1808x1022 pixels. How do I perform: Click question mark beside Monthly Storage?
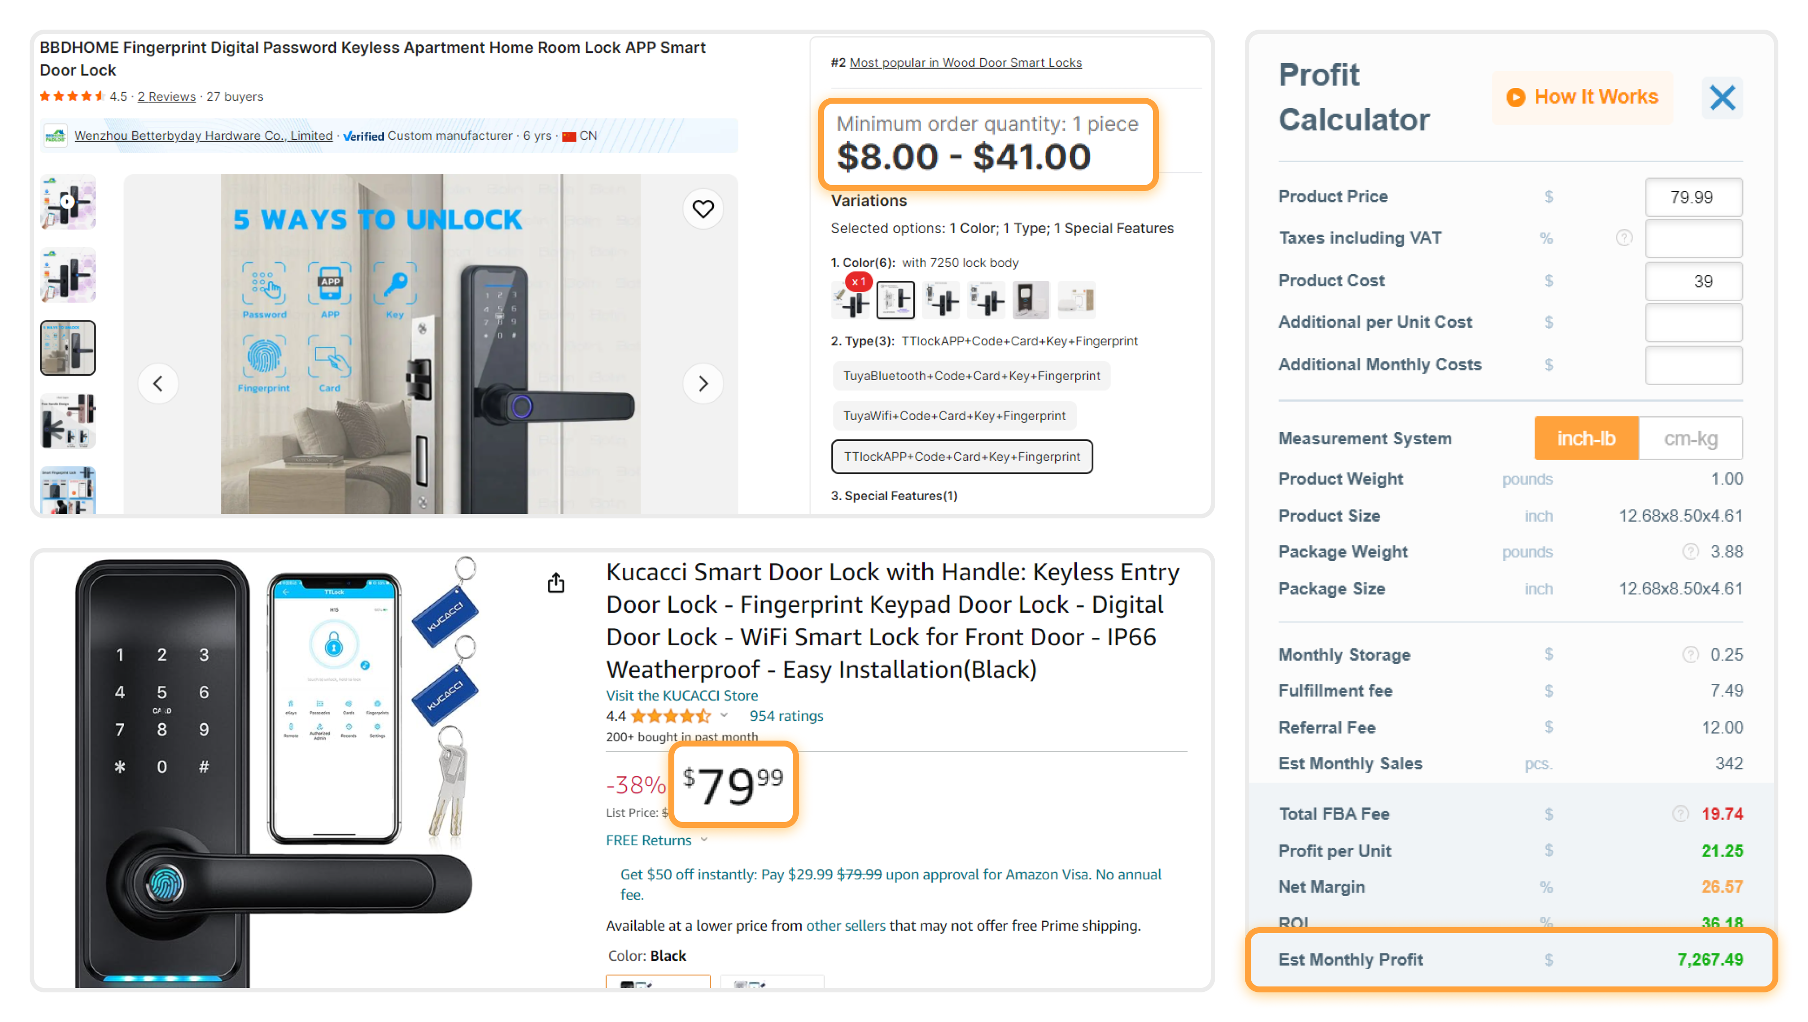pos(1690,654)
